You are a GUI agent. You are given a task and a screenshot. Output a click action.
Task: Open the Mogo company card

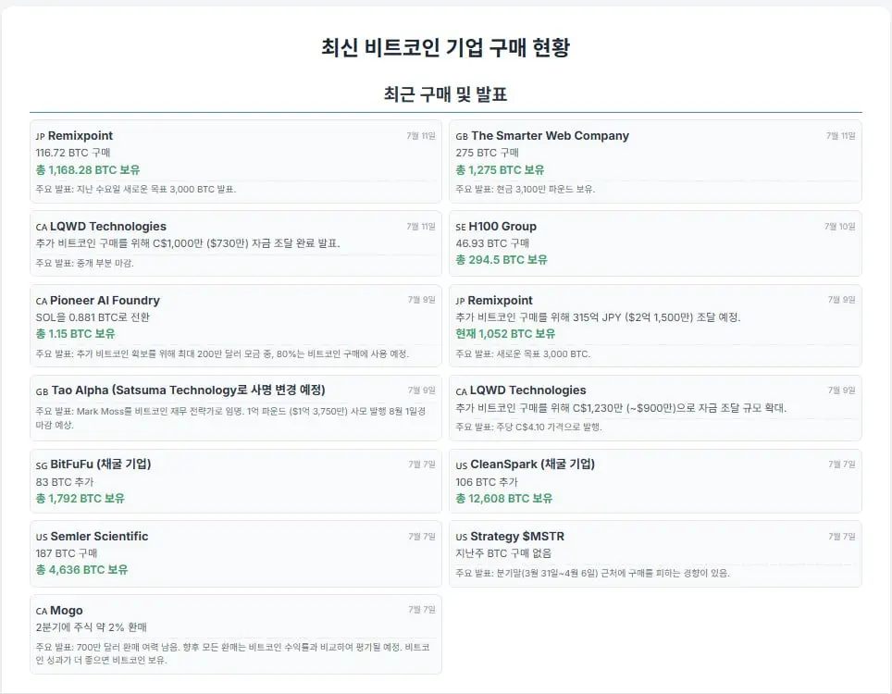236,634
